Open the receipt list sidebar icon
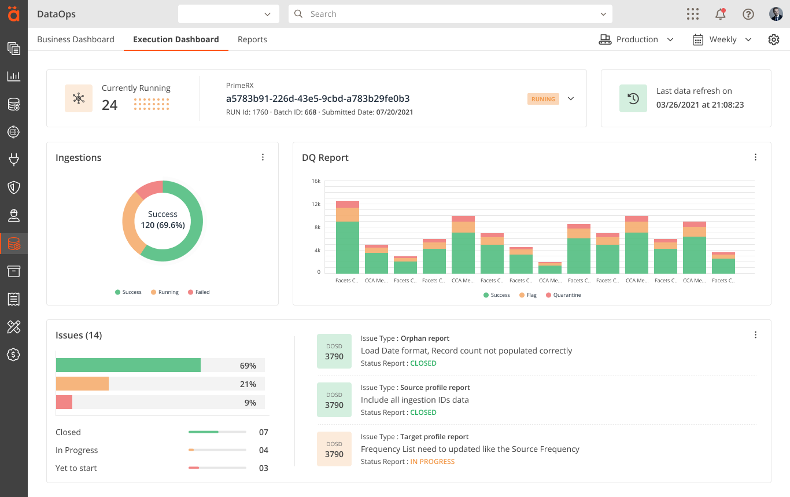790x497 pixels. click(14, 299)
